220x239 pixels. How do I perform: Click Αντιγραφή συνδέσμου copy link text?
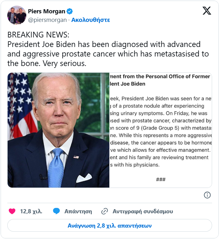pyautogui.click(x=143, y=211)
